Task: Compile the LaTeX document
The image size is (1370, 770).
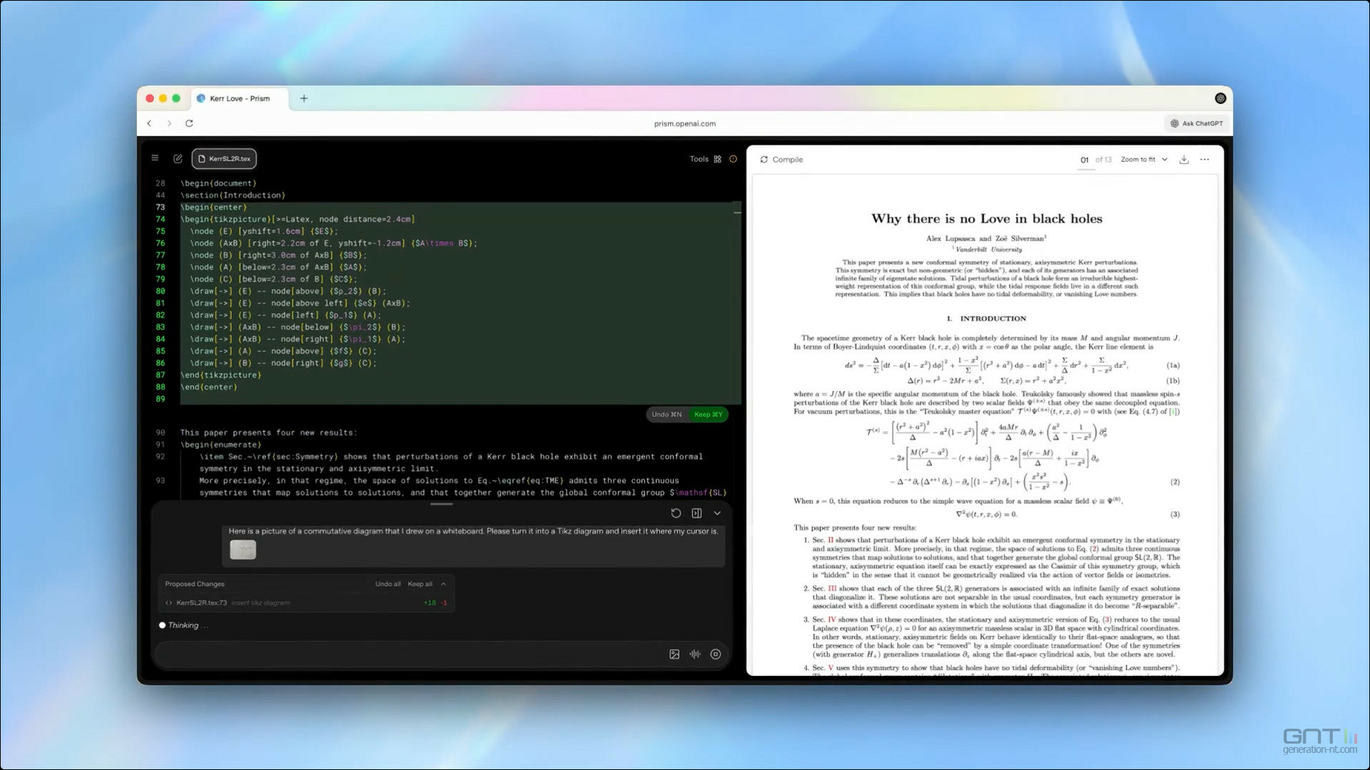Action: pos(781,160)
